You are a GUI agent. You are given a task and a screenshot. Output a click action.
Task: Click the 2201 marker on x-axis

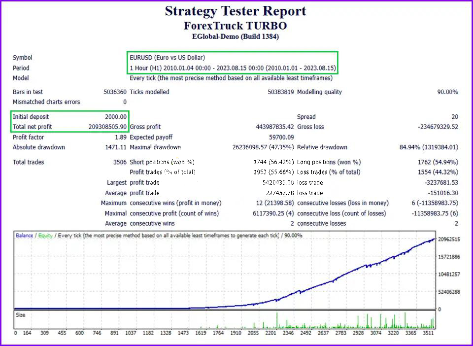tap(270, 333)
